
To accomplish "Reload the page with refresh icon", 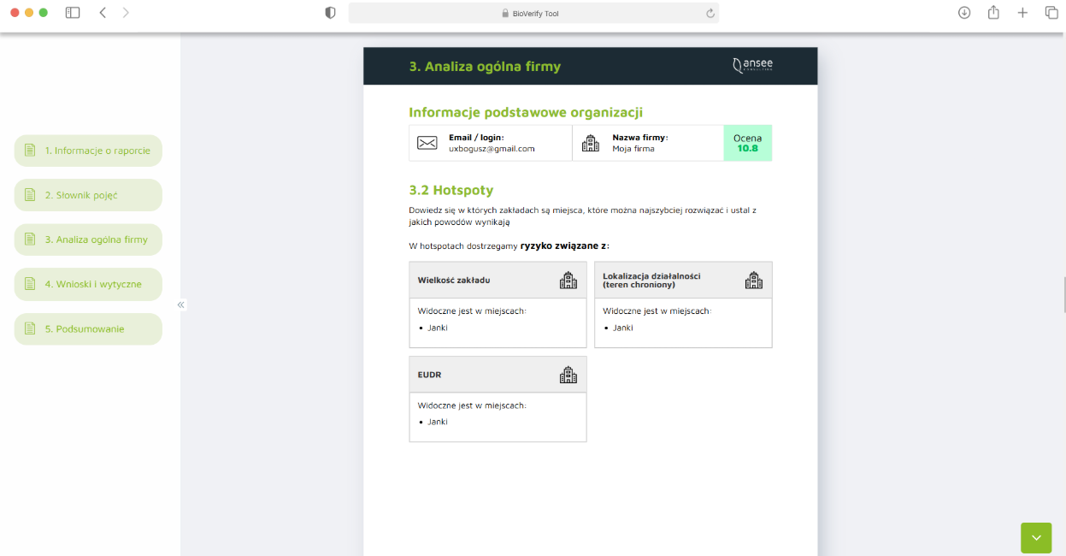I will pyautogui.click(x=710, y=13).
